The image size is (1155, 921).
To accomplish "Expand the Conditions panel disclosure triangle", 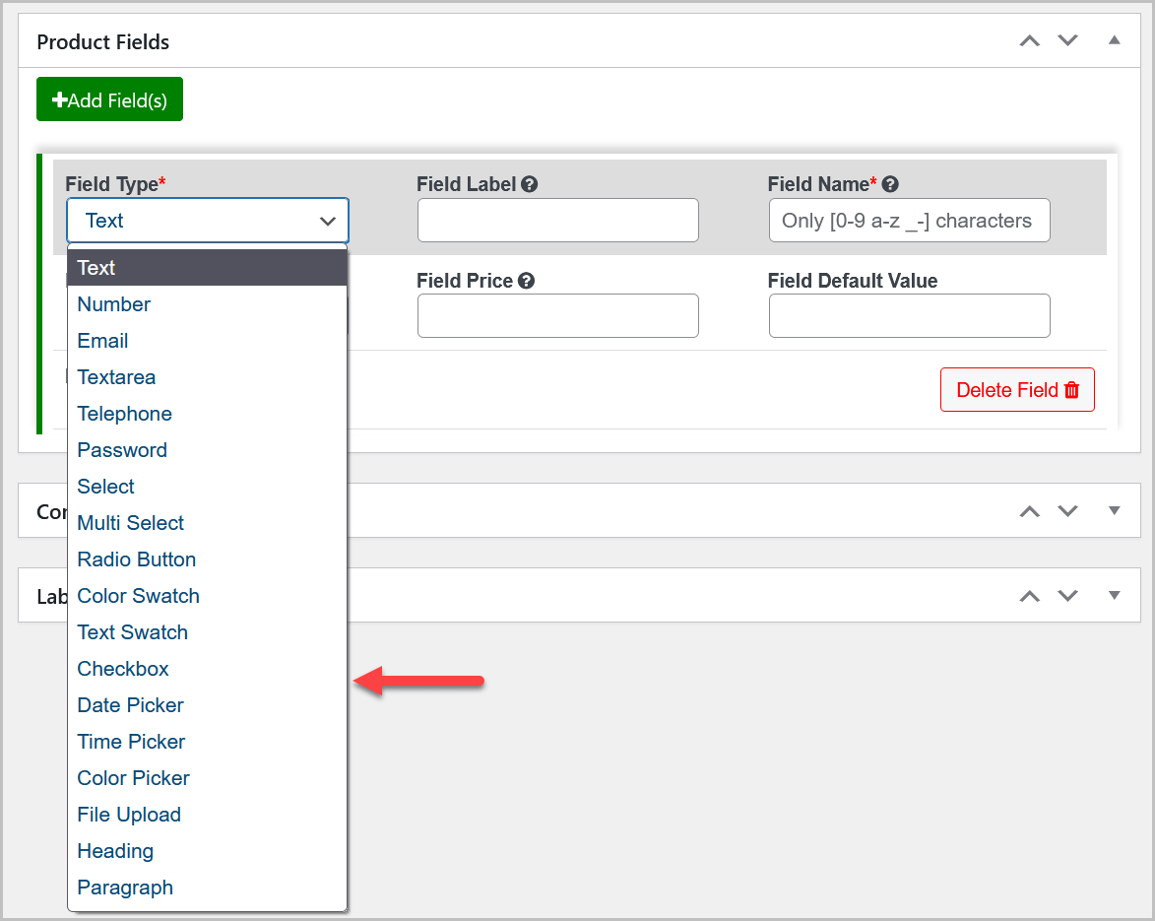I will click(1114, 511).
